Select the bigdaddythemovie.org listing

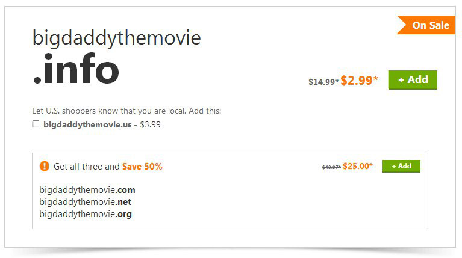pyautogui.click(x=86, y=214)
